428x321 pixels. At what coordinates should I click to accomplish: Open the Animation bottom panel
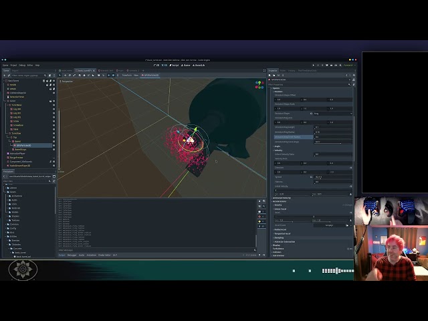point(92,255)
